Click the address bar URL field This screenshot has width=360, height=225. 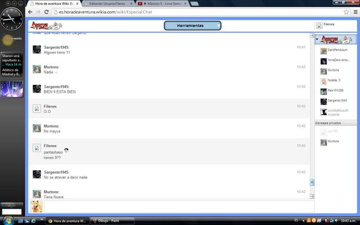click(x=197, y=12)
